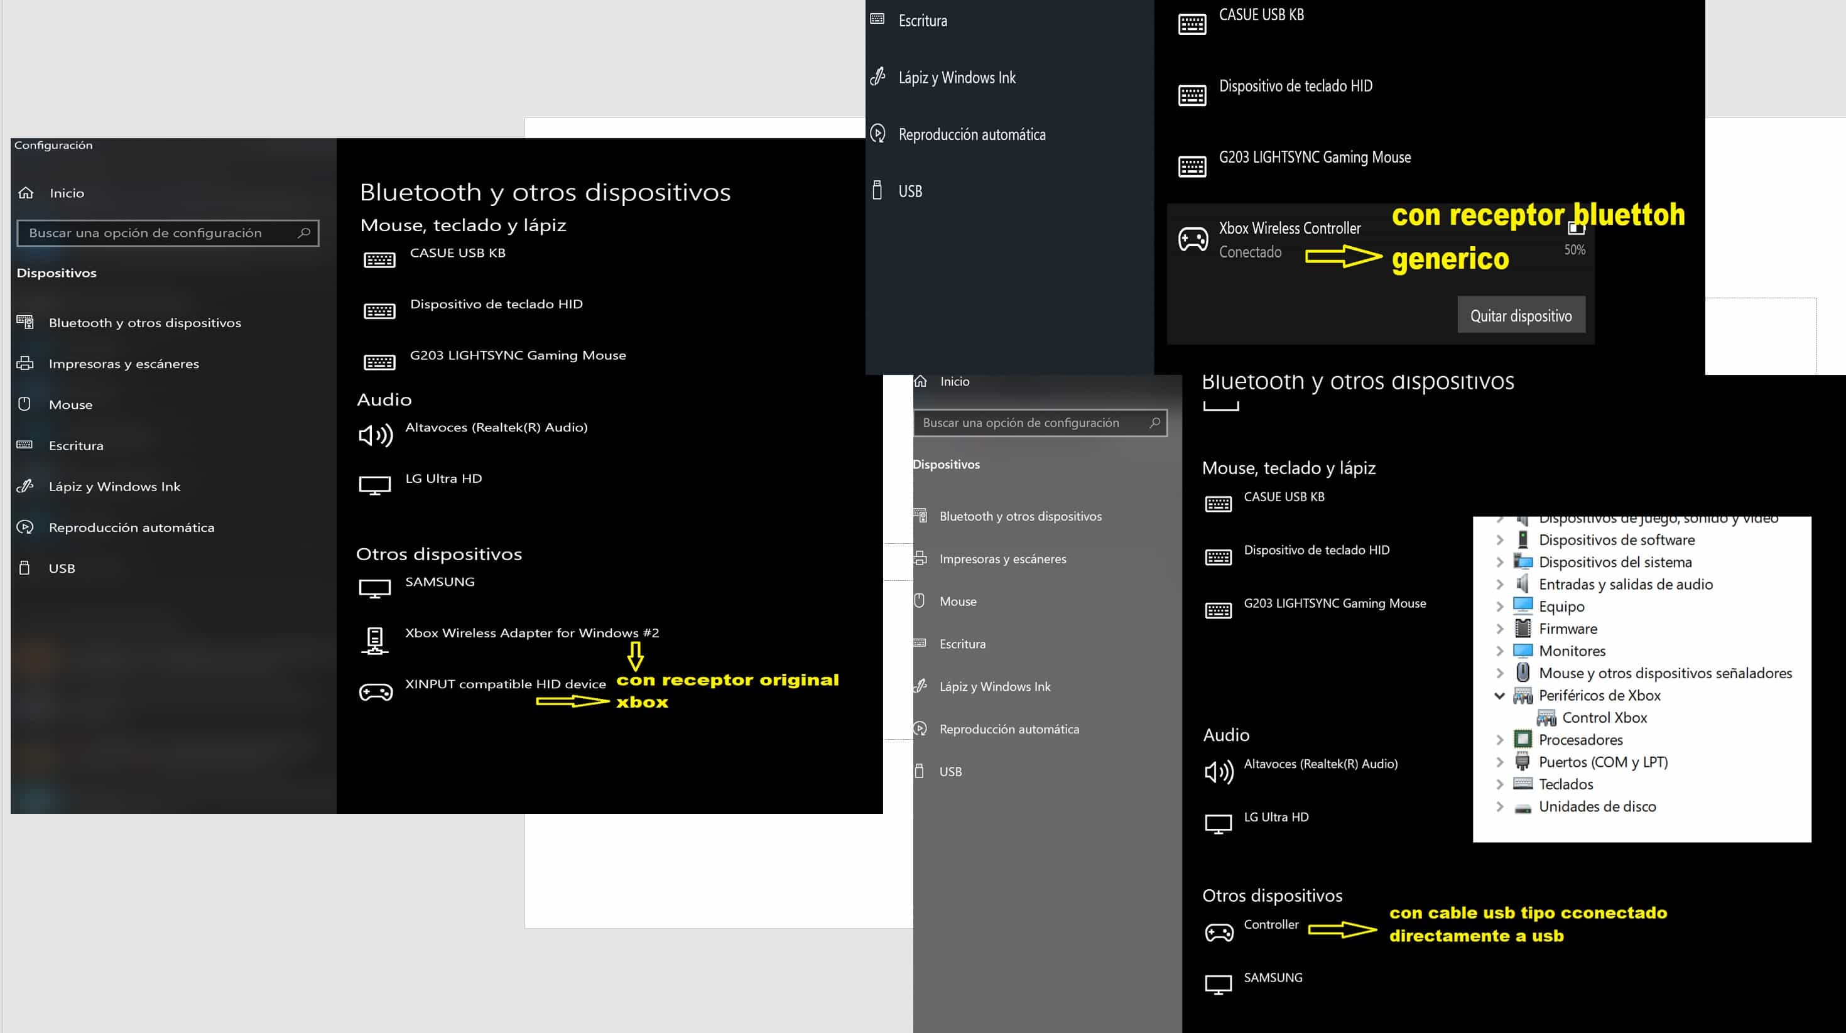Click the pen icon beside Lápiz y Windows Ink, top-right window
This screenshot has height=1033, width=1846.
878,77
